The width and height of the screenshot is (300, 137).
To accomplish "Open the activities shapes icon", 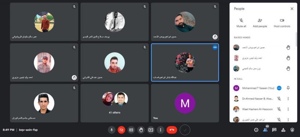I will 283,130.
